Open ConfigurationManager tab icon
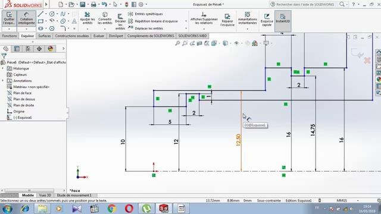This screenshot has height=214, width=381. [x=28, y=49]
